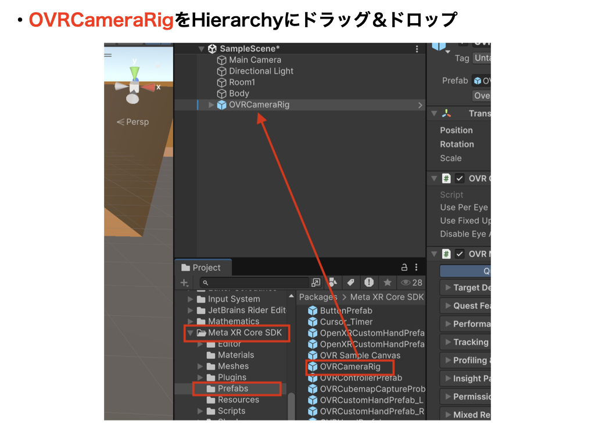The image size is (595, 446).
Task: Uncheck the OVR M component checkbox
Action: (460, 254)
